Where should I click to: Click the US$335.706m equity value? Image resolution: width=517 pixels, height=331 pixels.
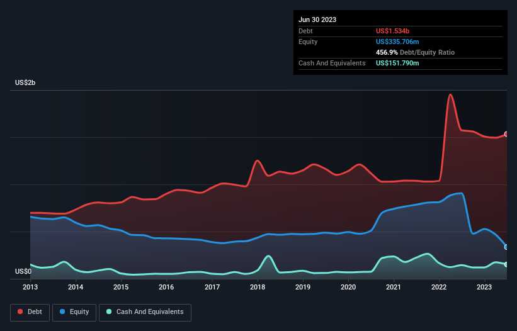397,42
